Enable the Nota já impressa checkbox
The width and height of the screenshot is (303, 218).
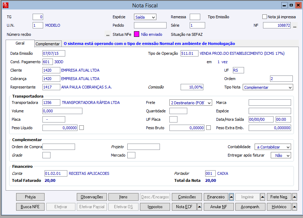coord(264,17)
